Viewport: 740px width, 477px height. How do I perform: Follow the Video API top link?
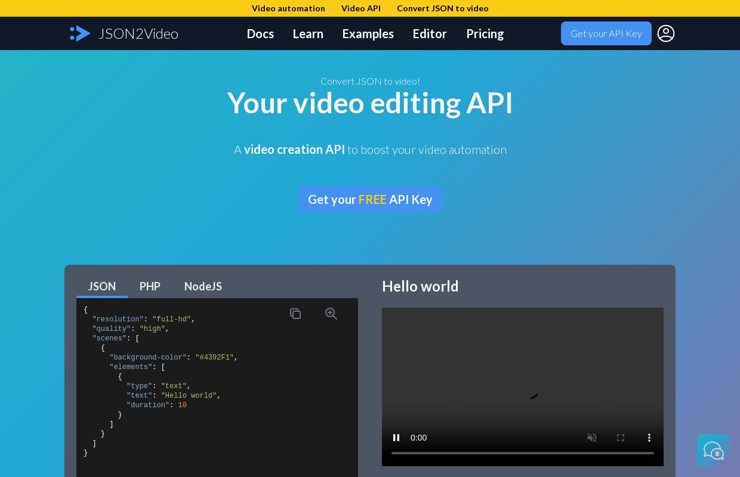(361, 8)
